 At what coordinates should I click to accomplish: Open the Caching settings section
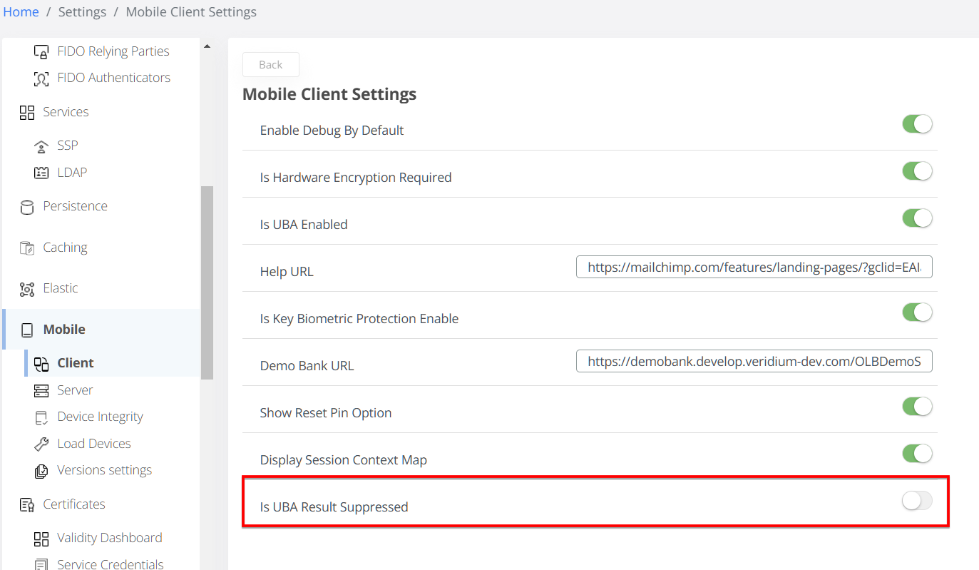click(65, 248)
